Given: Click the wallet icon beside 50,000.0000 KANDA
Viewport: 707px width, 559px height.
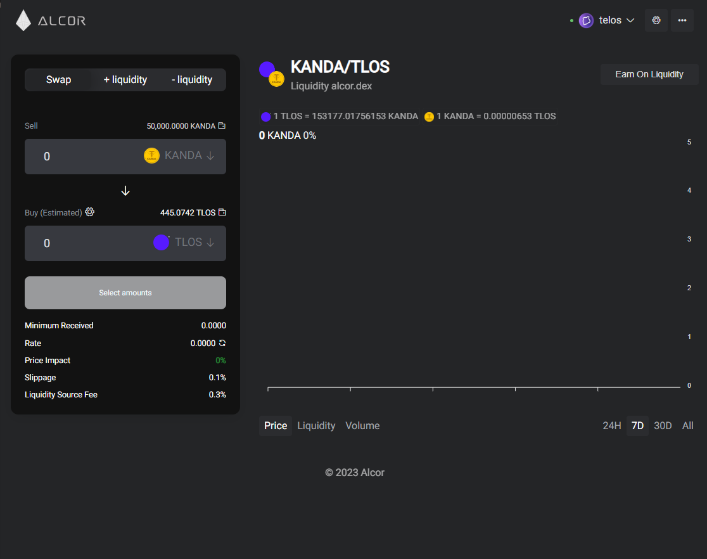Looking at the screenshot, I should pos(222,125).
